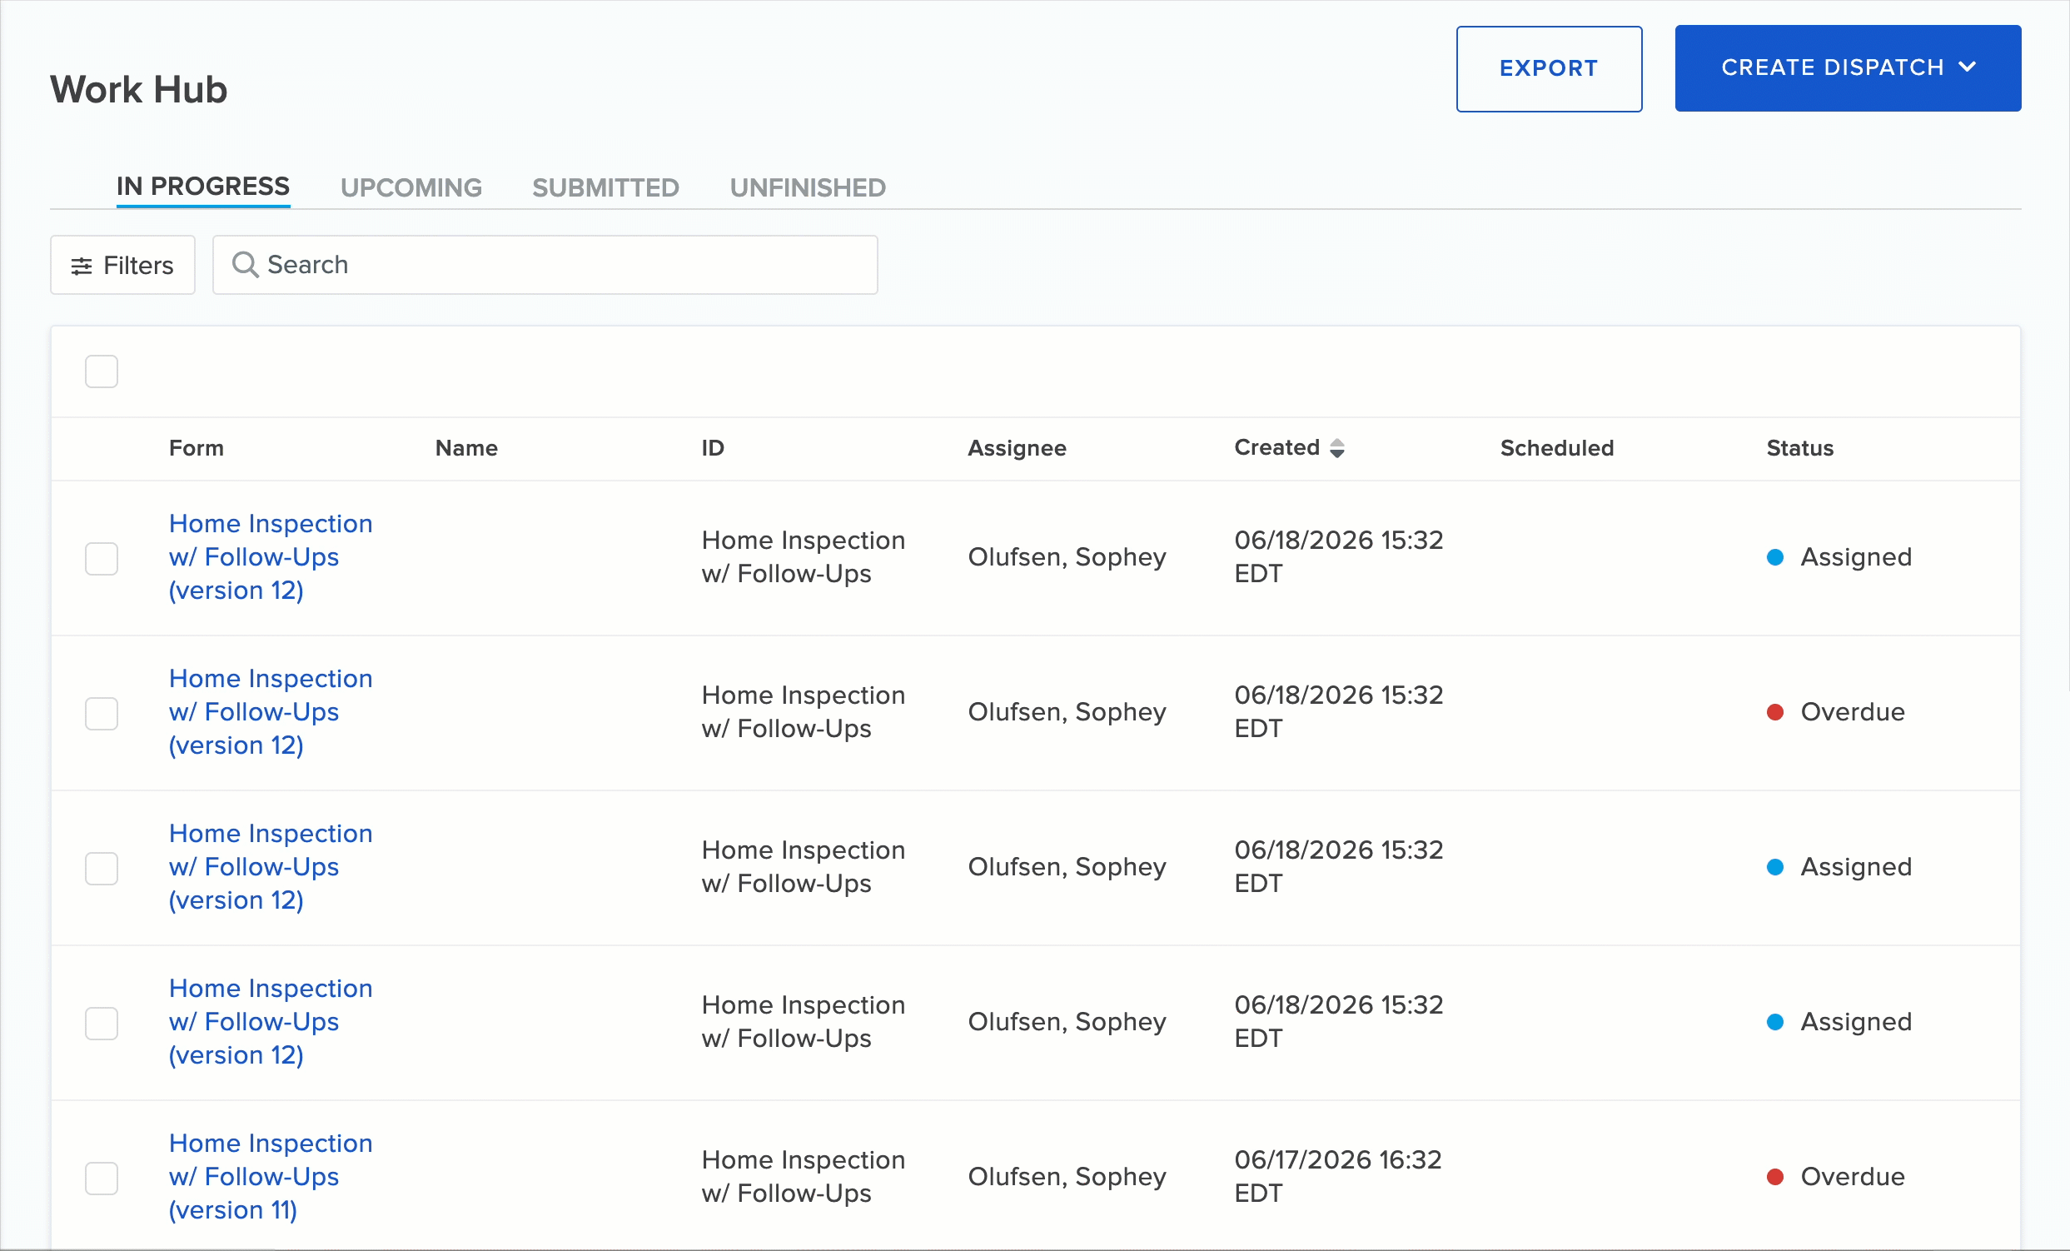Click the blue status dot in the third row
2070x1251 pixels.
(x=1775, y=867)
